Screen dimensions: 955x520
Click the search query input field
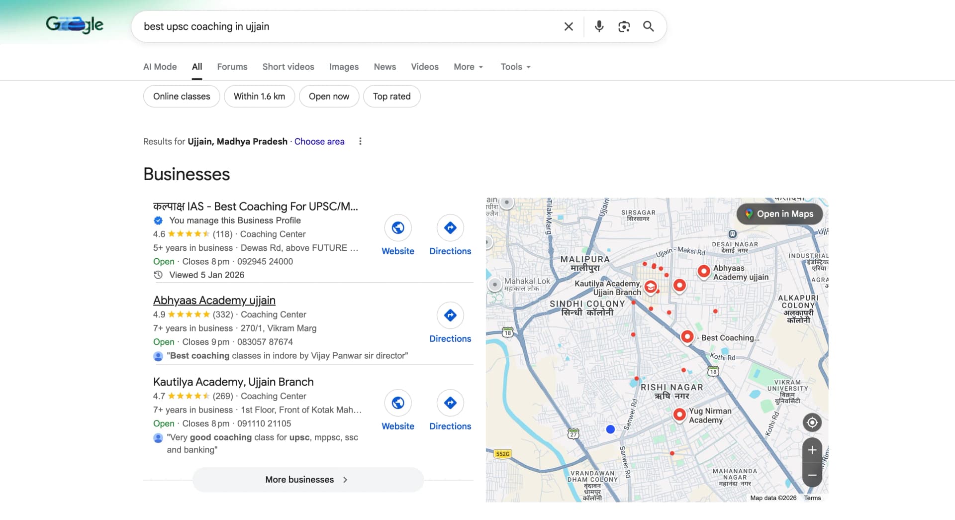(x=348, y=26)
